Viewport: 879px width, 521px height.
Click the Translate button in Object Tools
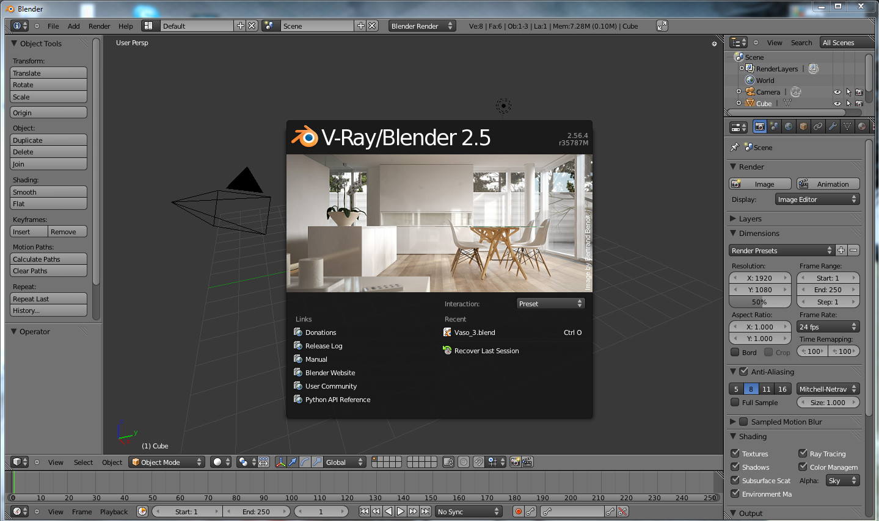(x=48, y=73)
